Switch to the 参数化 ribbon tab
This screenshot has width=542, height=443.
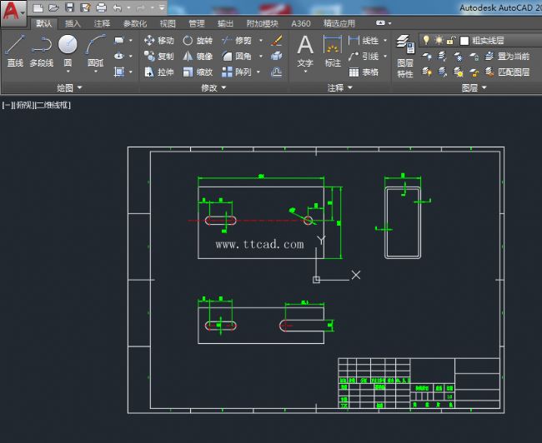135,23
